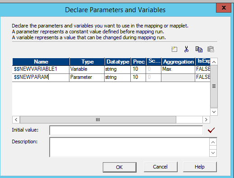Screen dimensions: 234x178
Task: Cut the selected row with scissors icon
Action: coord(186,49)
